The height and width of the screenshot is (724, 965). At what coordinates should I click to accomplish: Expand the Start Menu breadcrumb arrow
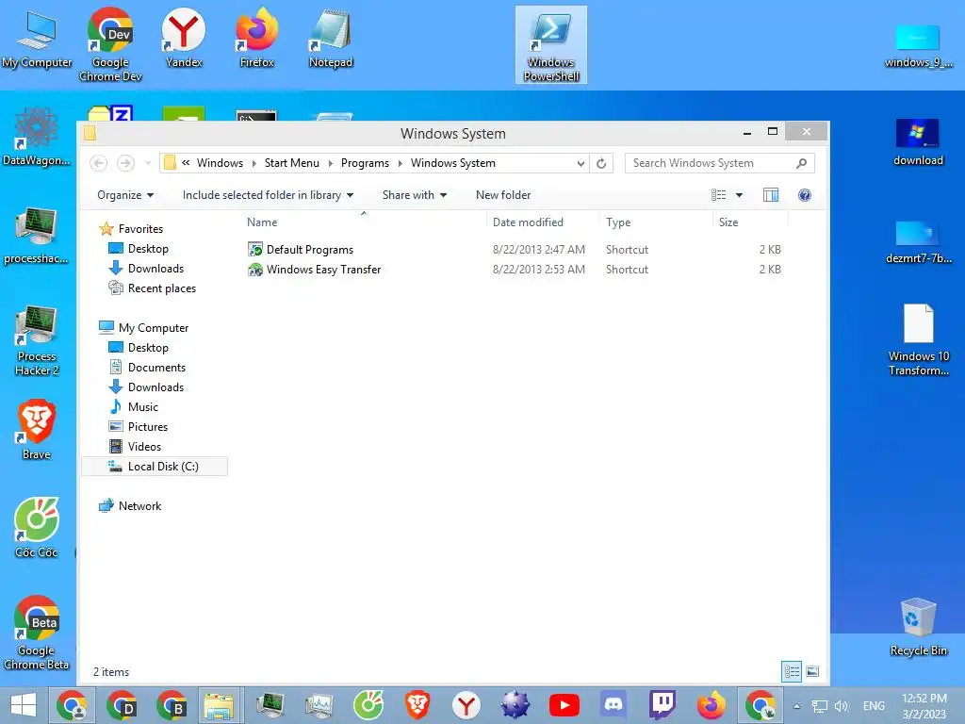point(330,163)
